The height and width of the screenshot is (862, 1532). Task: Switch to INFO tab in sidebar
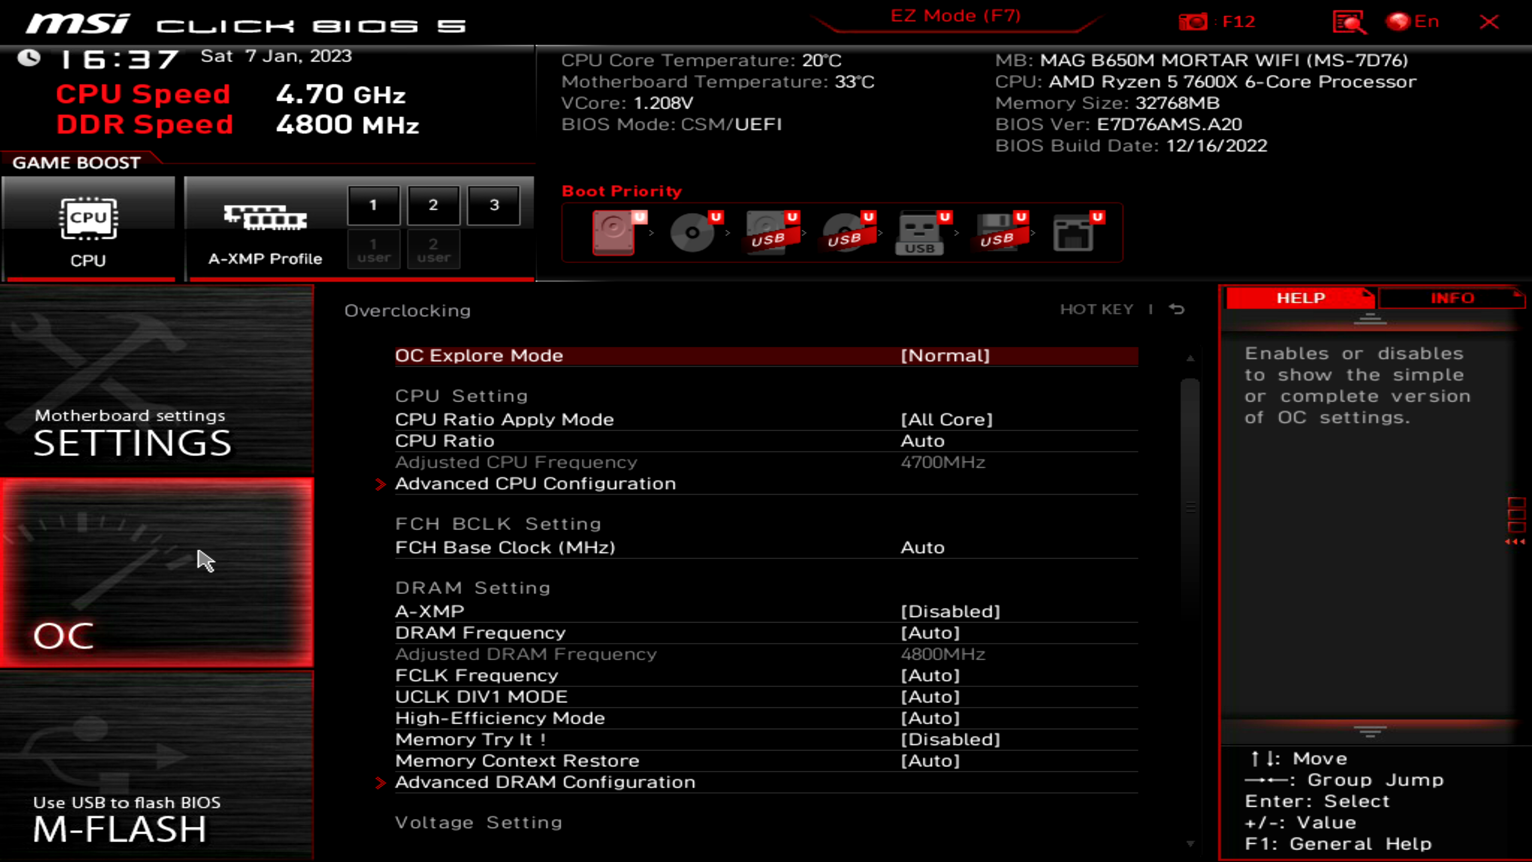[x=1452, y=298]
